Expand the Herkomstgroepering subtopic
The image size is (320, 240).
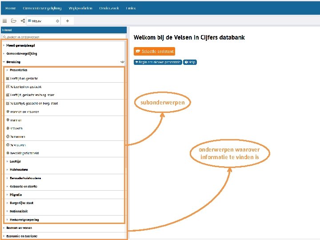coord(7,220)
